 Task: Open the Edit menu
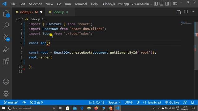22,4
